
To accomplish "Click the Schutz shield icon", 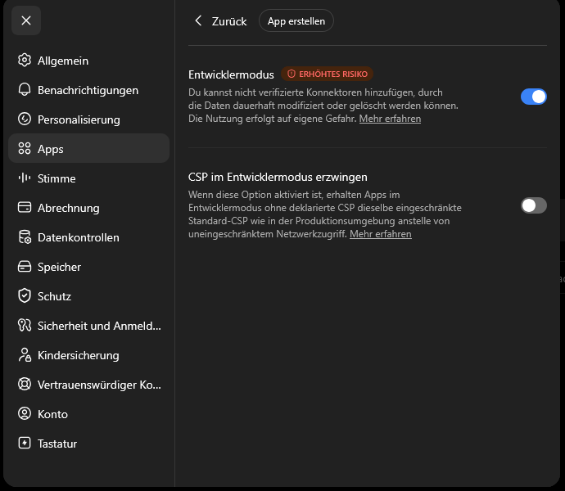I will (25, 295).
